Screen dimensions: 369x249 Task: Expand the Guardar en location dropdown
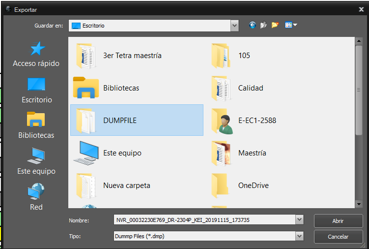[235, 26]
